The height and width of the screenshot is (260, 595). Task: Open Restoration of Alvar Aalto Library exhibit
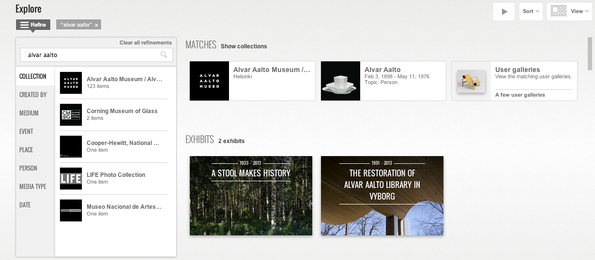(x=382, y=196)
